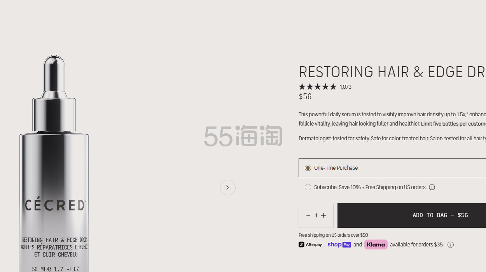Click the $56 price under the rating
The width and height of the screenshot is (486, 272).
pyautogui.click(x=305, y=96)
